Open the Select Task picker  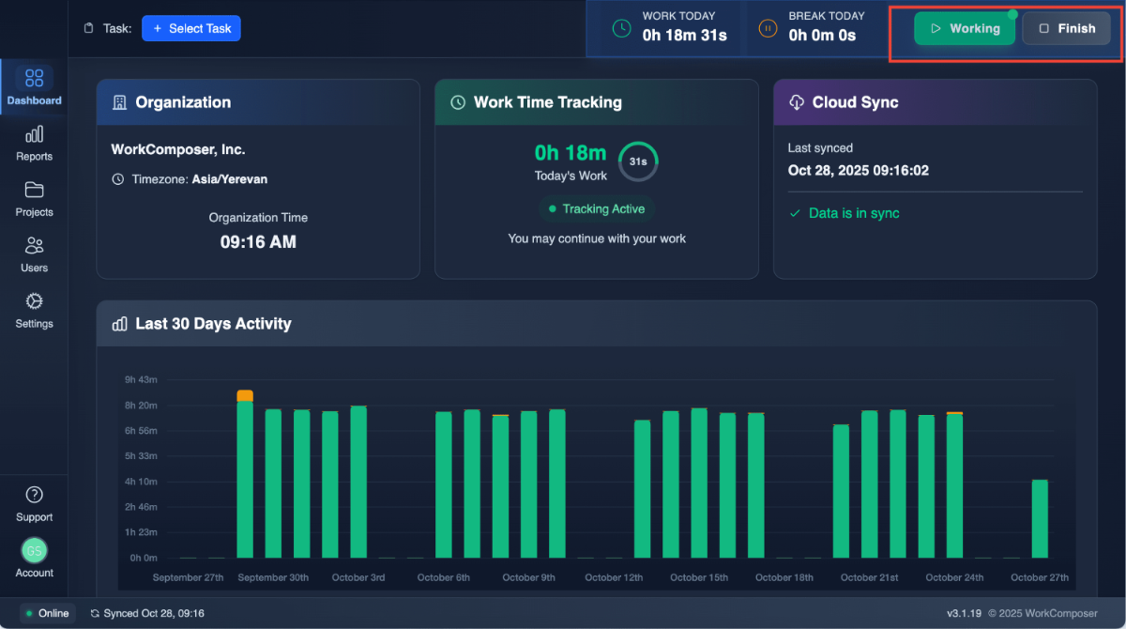coord(191,28)
